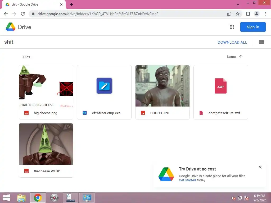Screen dimensions: 271x203
Task: Select the dontgetaseizure.swf file name
Action: click(x=224, y=113)
